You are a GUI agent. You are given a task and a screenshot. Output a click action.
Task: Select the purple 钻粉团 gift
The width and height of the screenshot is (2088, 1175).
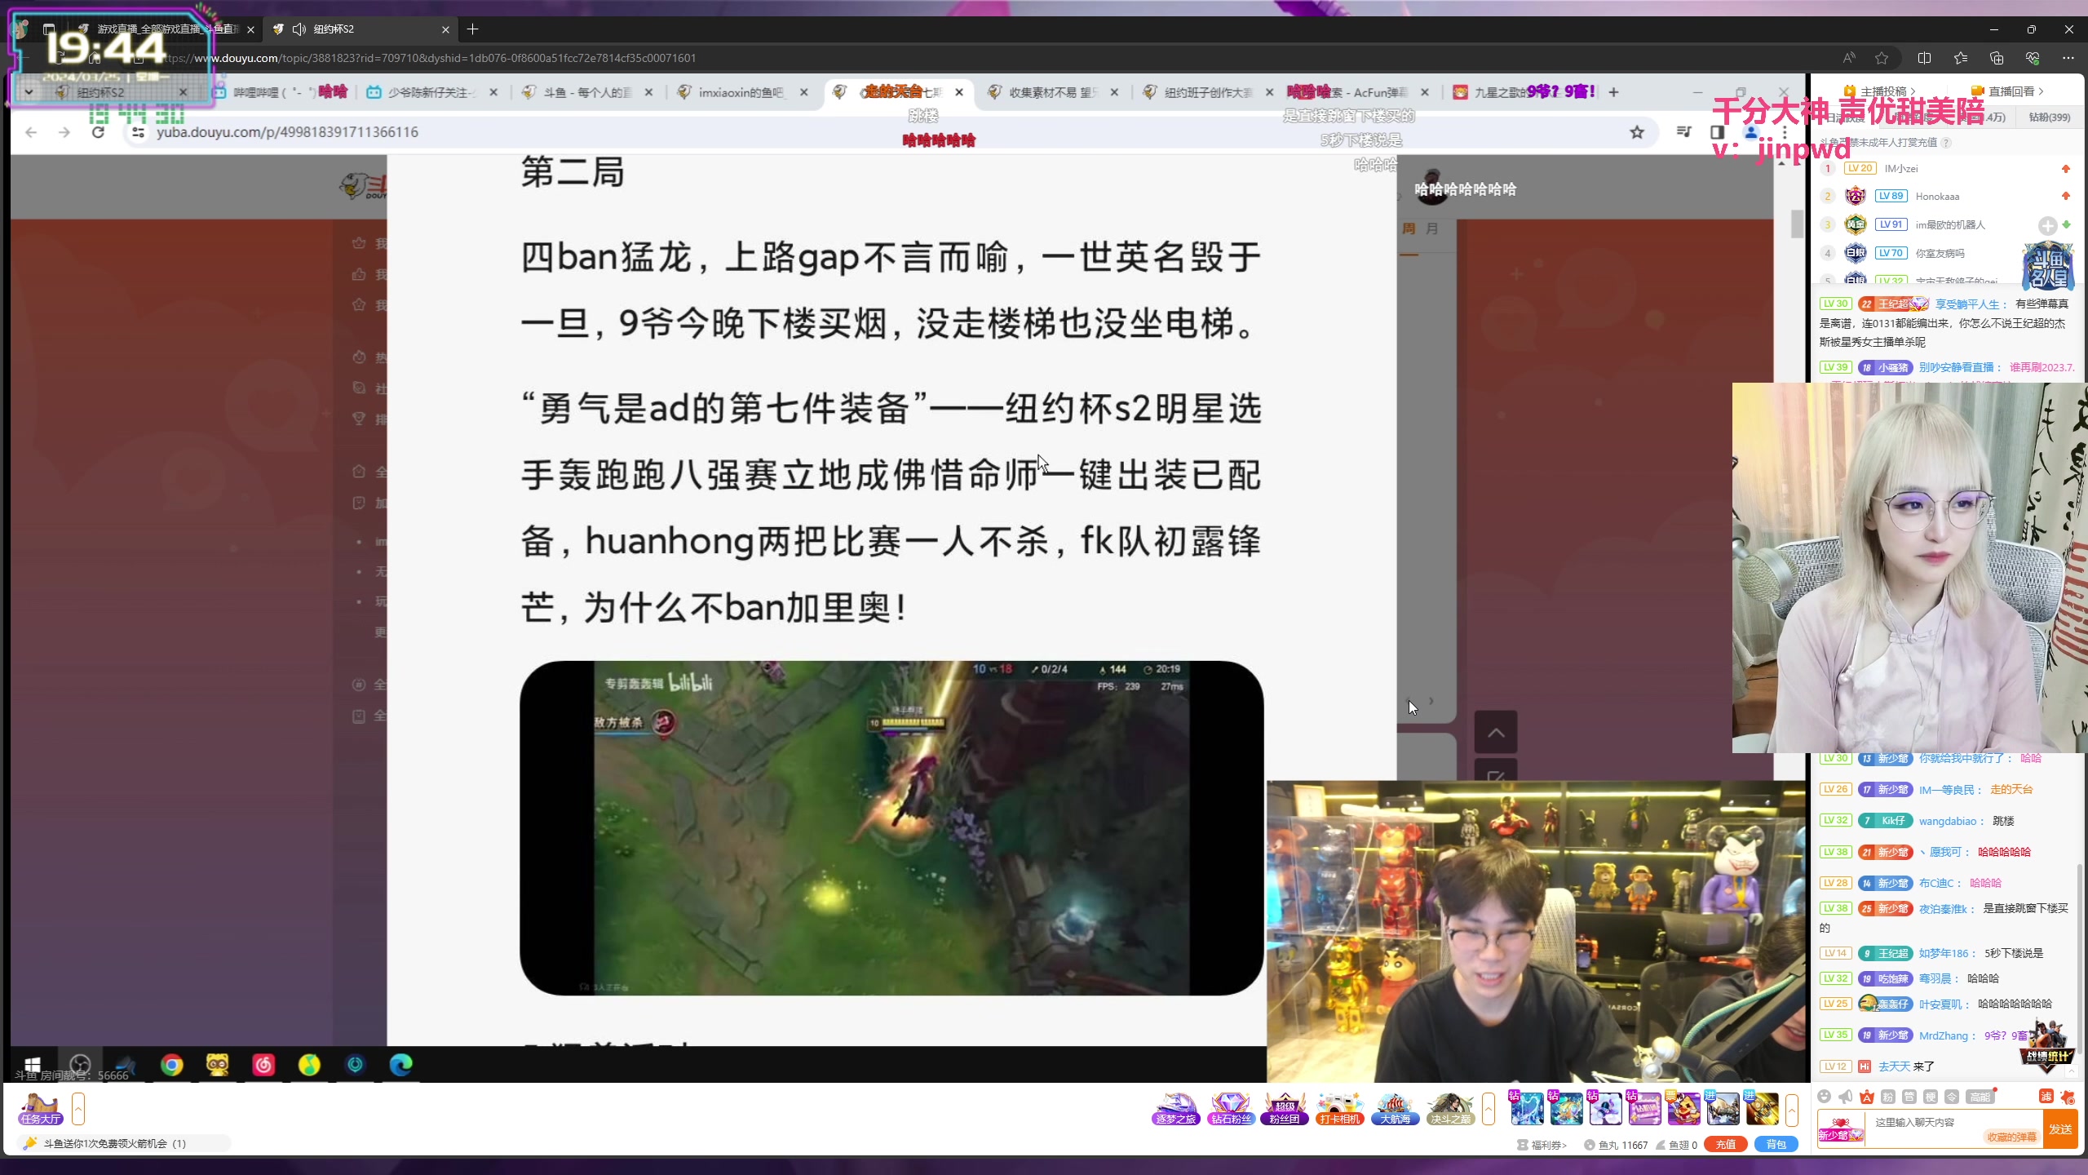point(1644,1109)
